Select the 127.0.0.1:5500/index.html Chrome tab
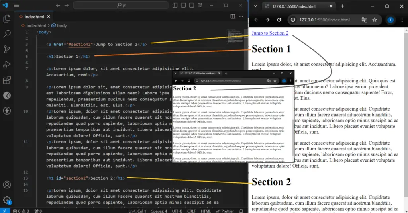This screenshot has height=213, width=408. pyautogui.click(x=299, y=6)
